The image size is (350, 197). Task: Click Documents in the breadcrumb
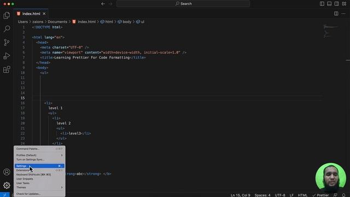click(x=57, y=22)
